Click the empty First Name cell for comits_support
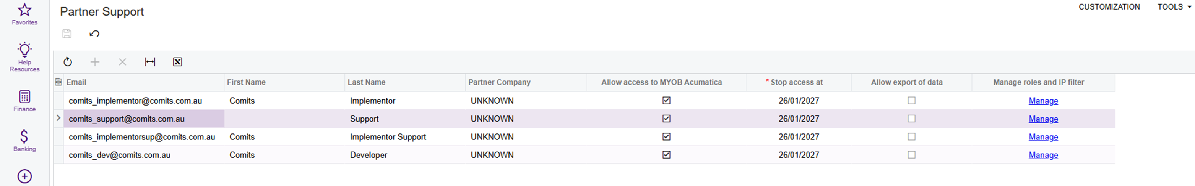The width and height of the screenshot is (1195, 186). click(x=284, y=119)
